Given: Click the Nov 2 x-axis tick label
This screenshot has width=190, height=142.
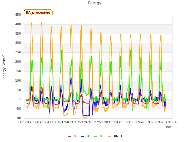Looking at the screenshot, I should tap(152, 122).
